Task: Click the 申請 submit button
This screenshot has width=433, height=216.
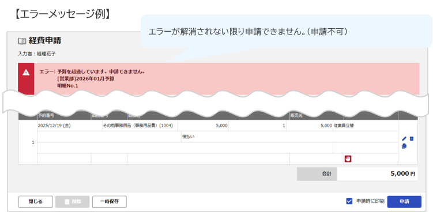Action: [x=404, y=202]
